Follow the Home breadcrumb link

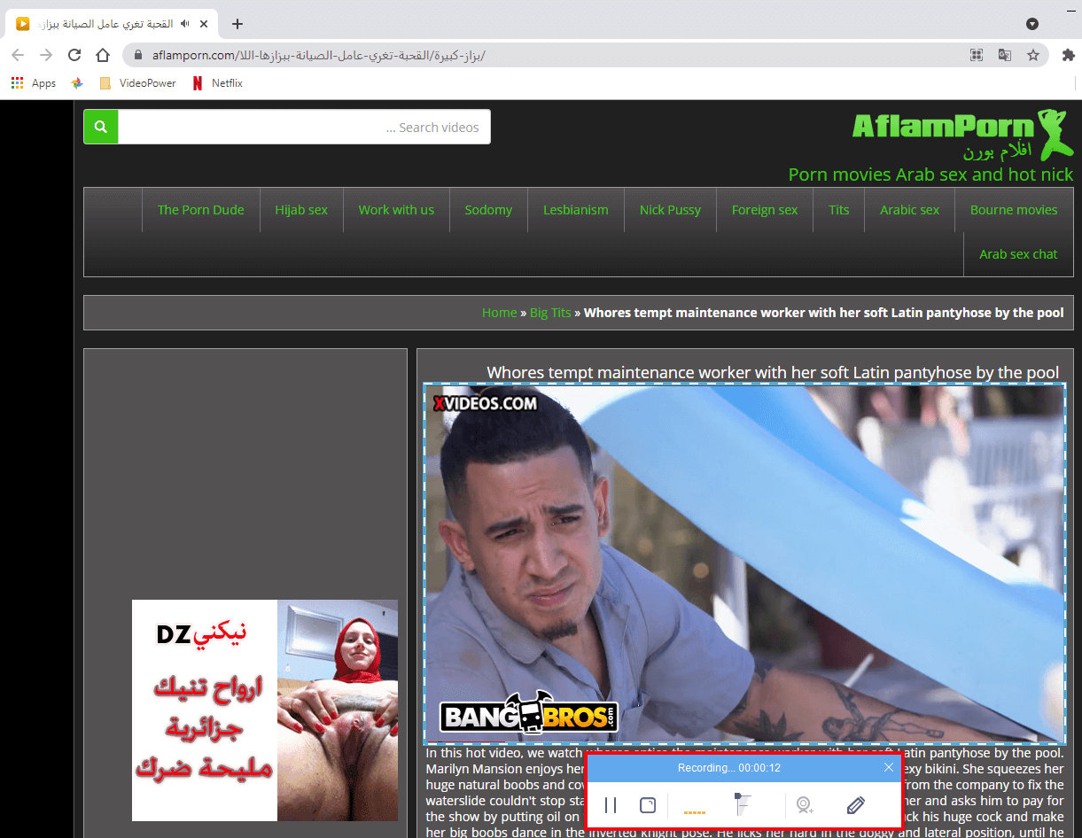(500, 313)
